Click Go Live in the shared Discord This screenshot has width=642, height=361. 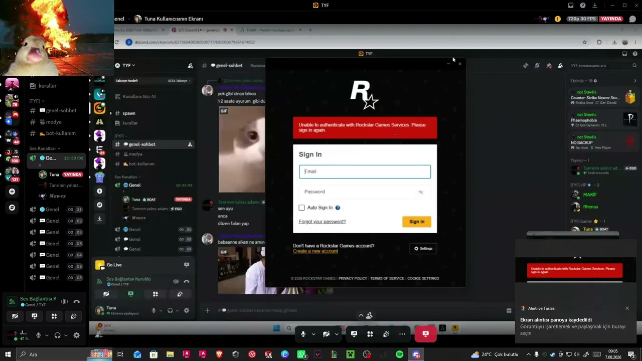(114, 265)
